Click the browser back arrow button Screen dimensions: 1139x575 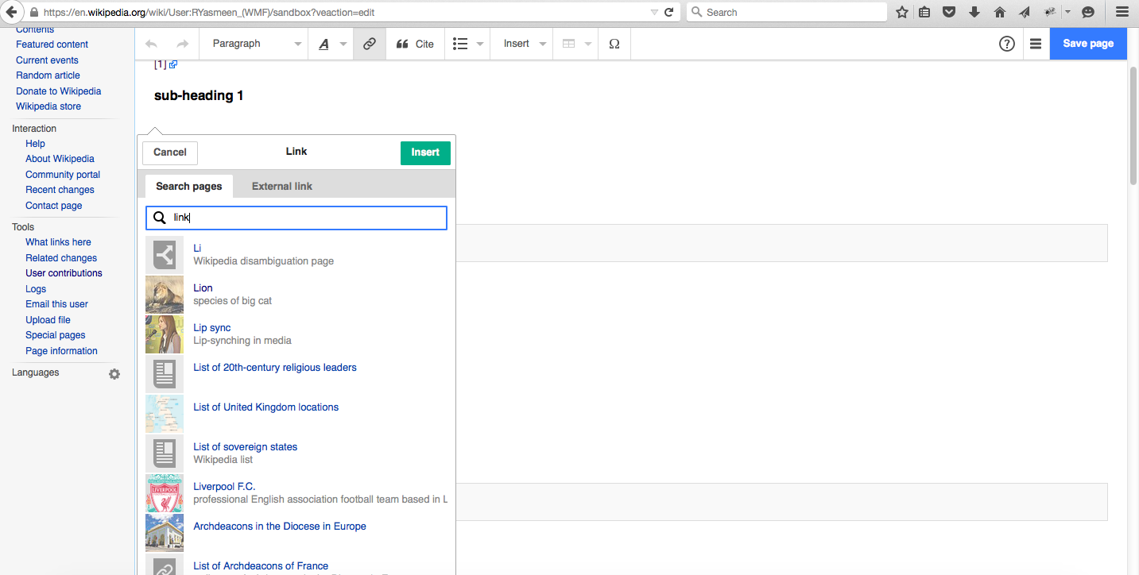tap(11, 12)
